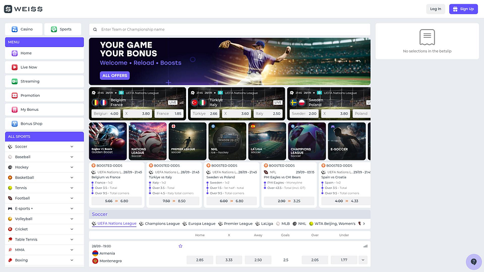Click the Soccer ball icon in sidebar
This screenshot has width=484, height=272.
click(x=10, y=147)
